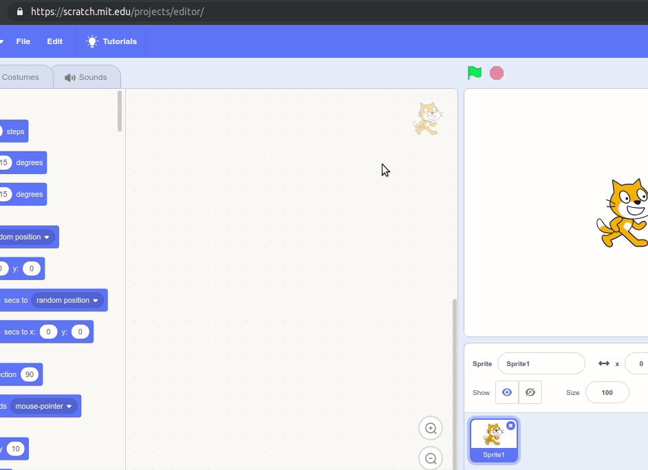The image size is (648, 470).
Task: Select the Sprite1 thumbnail in the sprite list
Action: 493,439
